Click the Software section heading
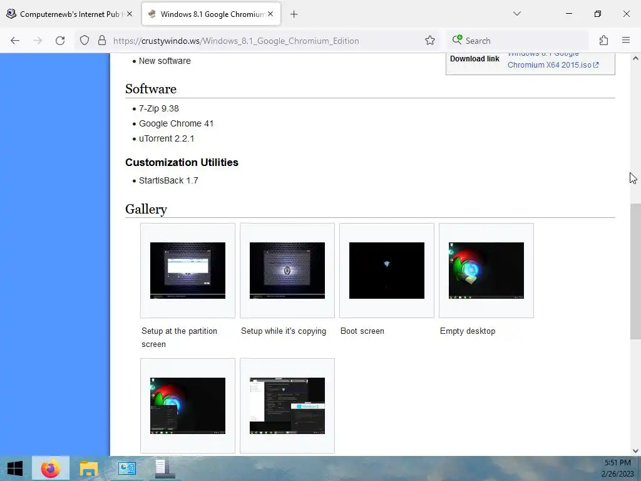Screen dimensions: 641x481 151,89
